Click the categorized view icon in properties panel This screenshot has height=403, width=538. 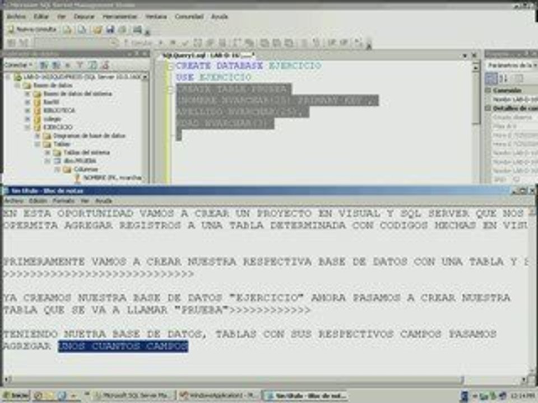click(x=491, y=78)
